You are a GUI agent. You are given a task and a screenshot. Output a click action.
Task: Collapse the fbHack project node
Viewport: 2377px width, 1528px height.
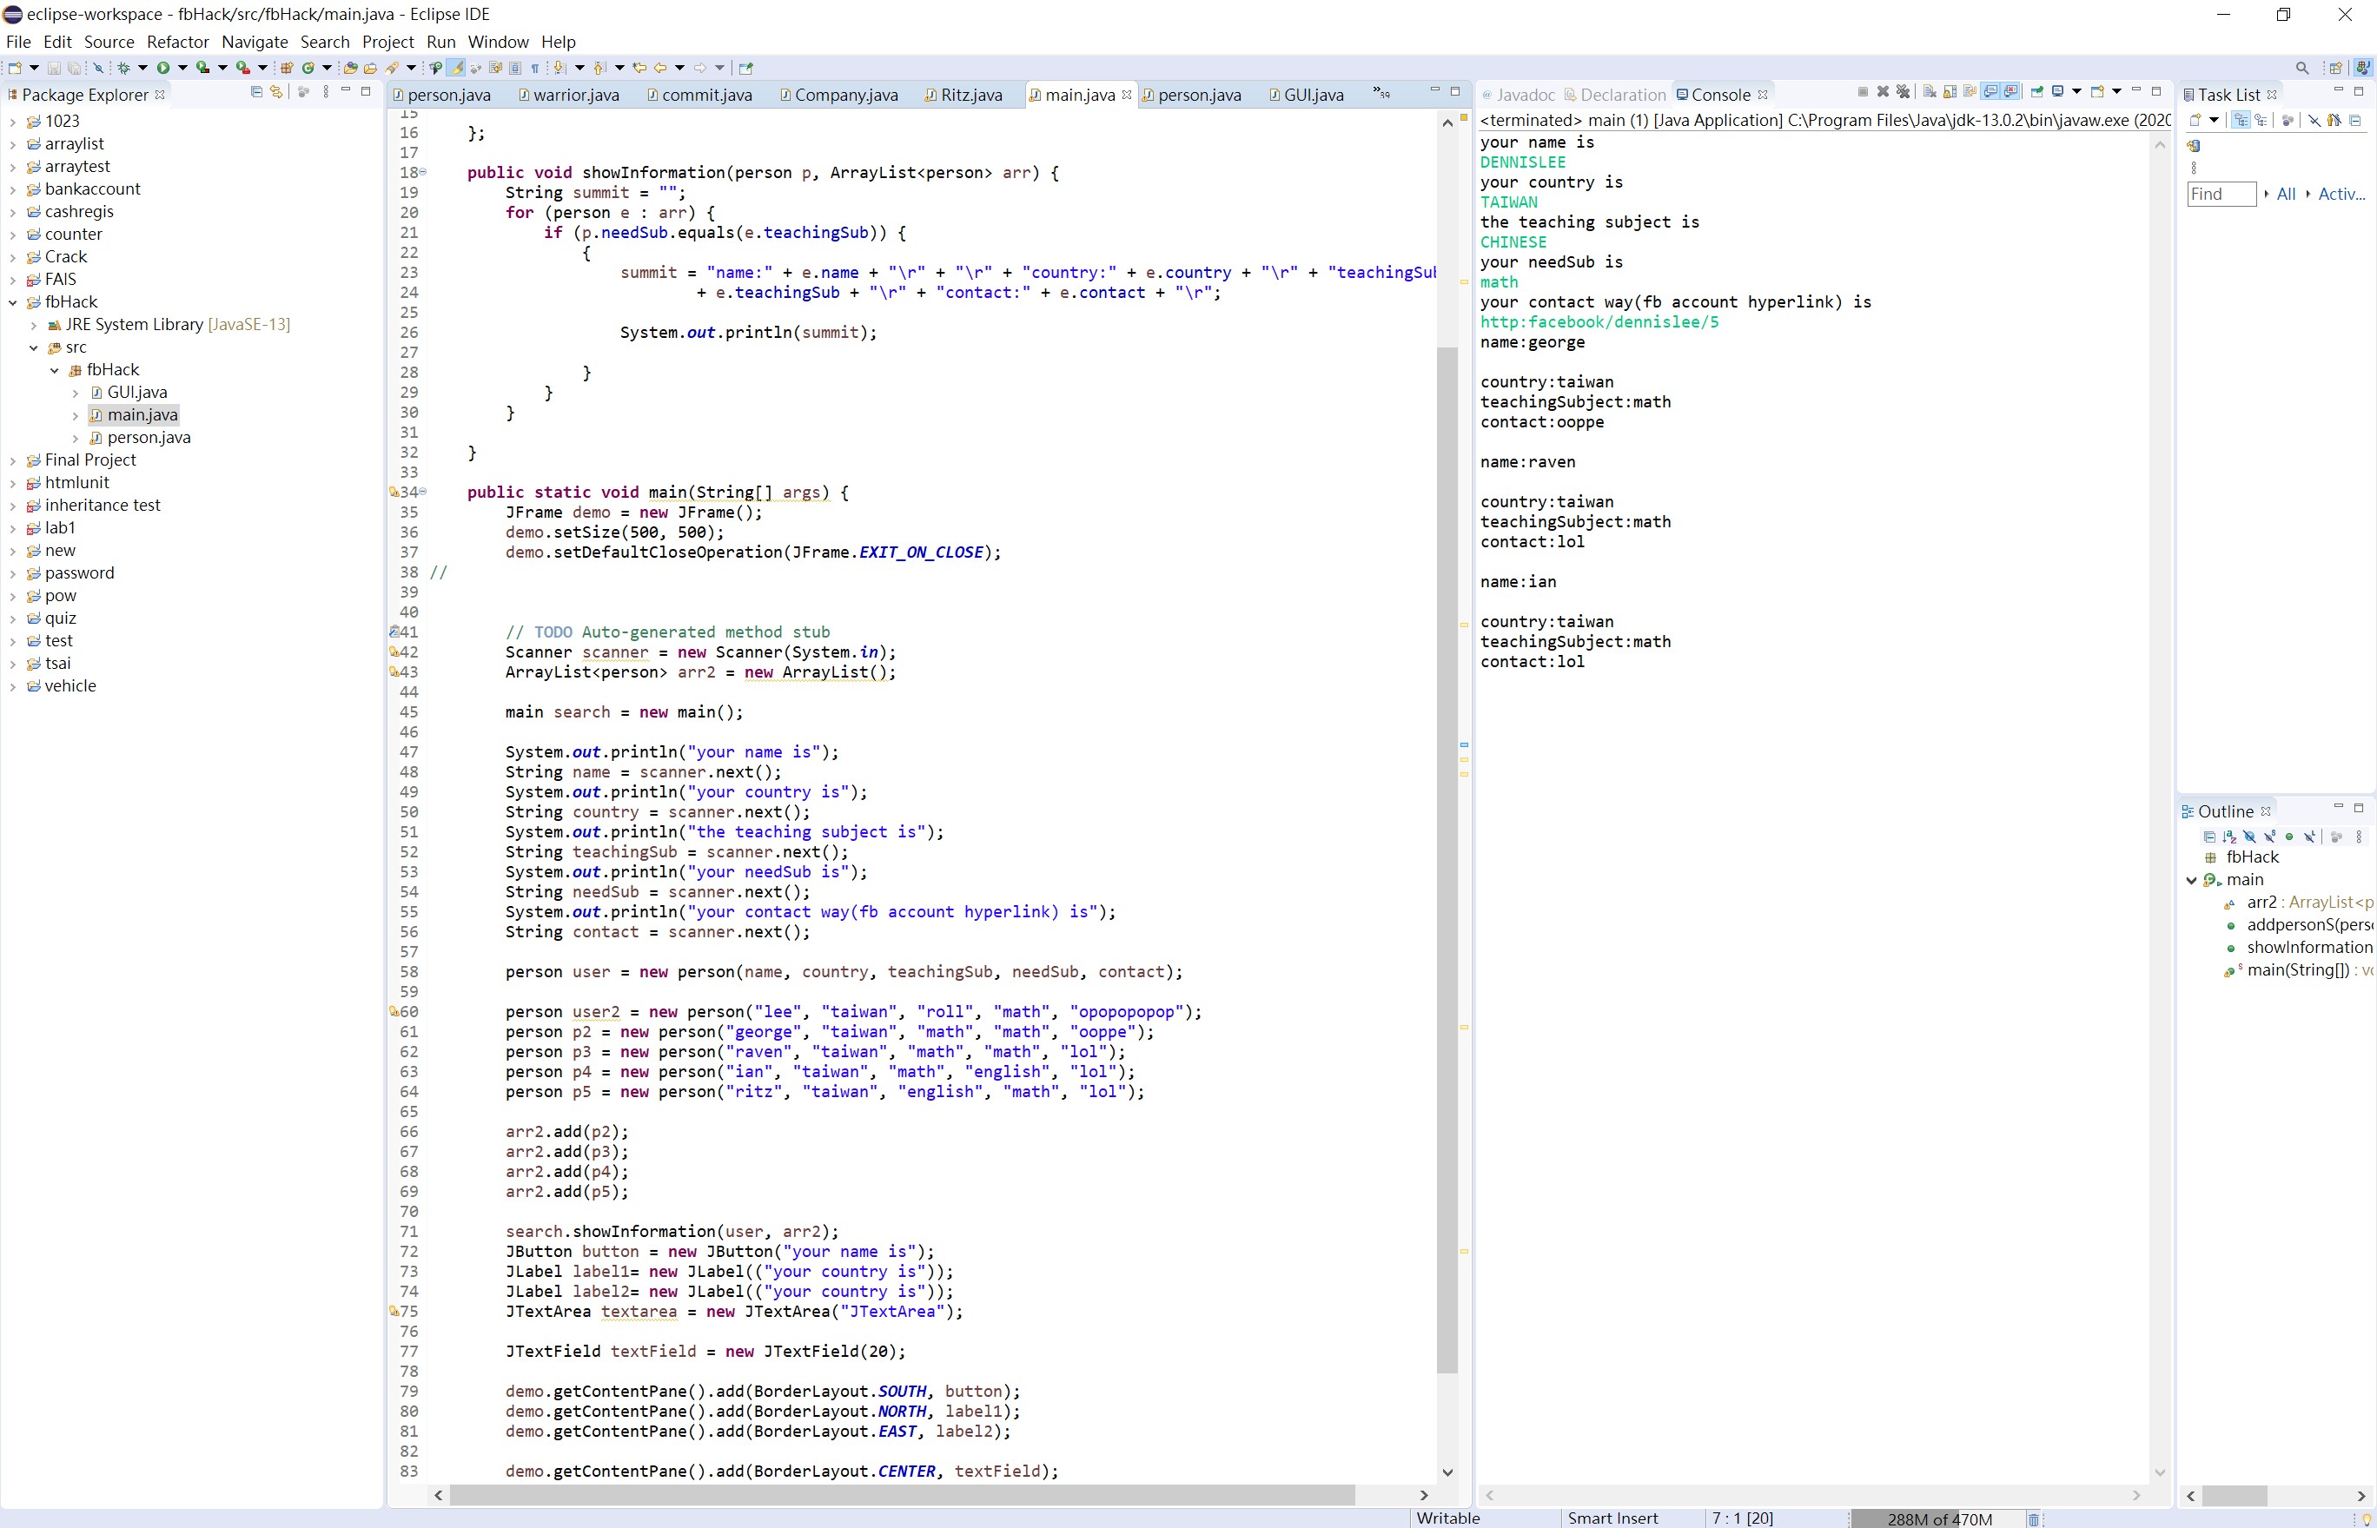click(x=13, y=302)
